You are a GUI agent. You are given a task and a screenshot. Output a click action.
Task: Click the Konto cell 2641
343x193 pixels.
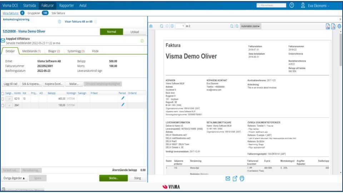pos(17,105)
